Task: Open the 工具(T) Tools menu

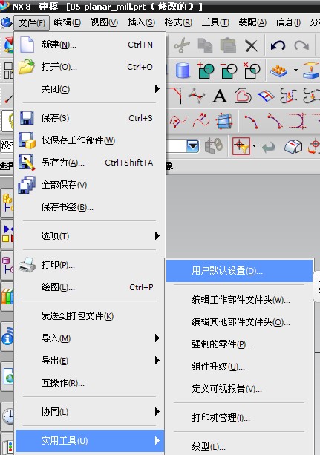Action: (x=215, y=22)
